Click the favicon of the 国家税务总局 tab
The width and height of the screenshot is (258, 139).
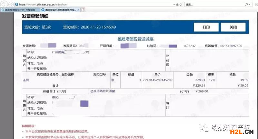coord(43,10)
